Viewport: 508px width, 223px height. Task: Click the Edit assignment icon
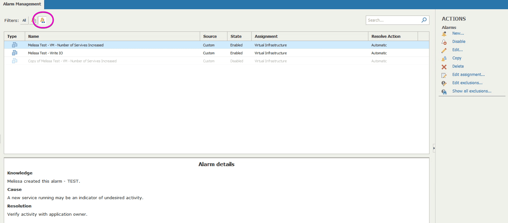(444, 75)
